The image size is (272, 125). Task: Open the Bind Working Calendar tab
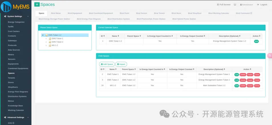[219, 13]
